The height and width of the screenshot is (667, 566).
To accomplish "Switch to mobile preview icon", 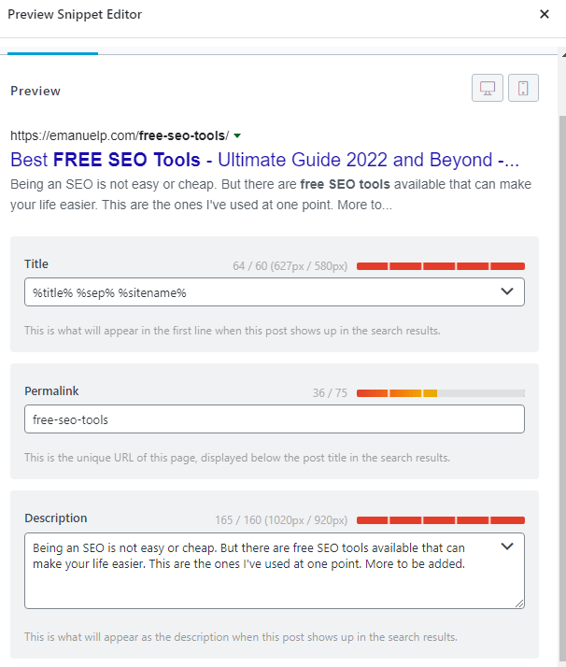I will coord(523,88).
